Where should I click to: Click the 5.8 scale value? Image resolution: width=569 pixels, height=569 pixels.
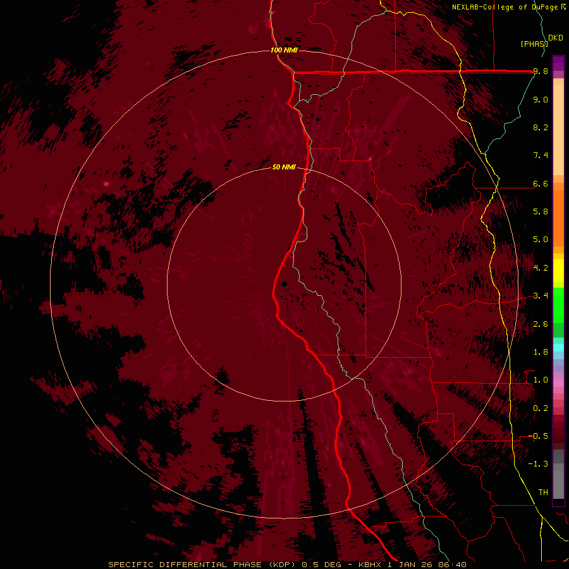[x=541, y=211]
